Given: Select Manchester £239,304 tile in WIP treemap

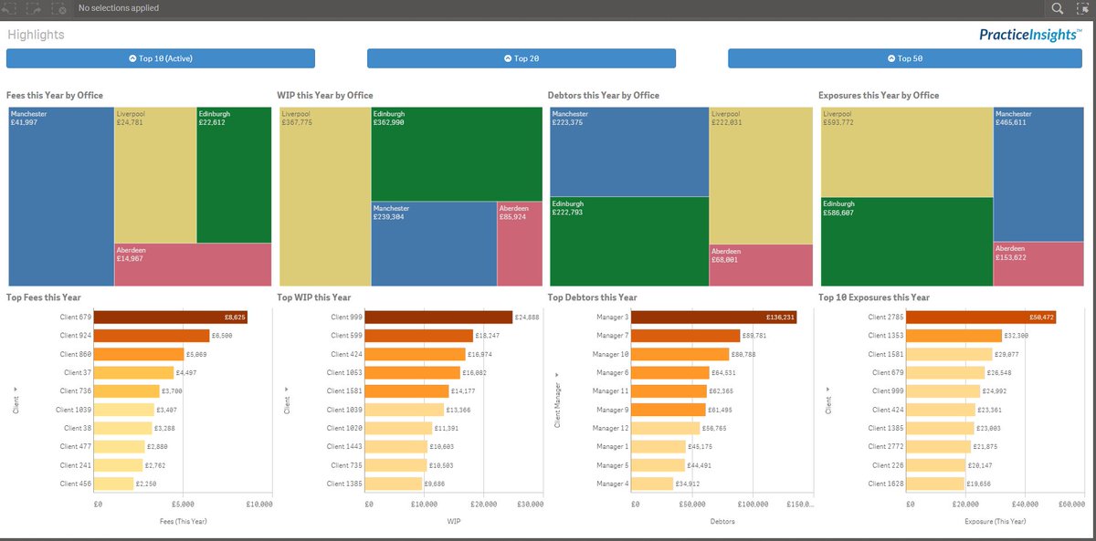Looking at the screenshot, I should 434,244.
